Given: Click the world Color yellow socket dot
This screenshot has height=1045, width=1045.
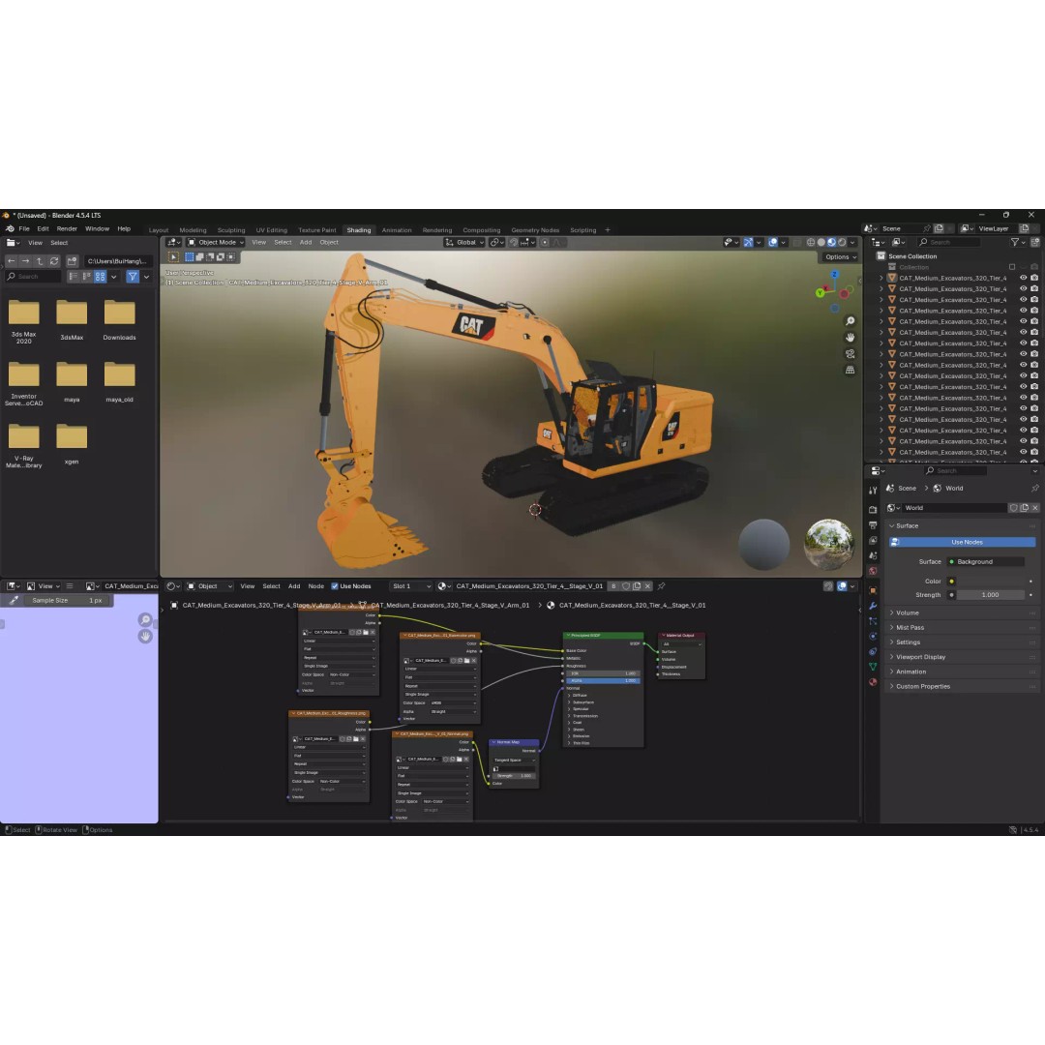Looking at the screenshot, I should point(951,582).
